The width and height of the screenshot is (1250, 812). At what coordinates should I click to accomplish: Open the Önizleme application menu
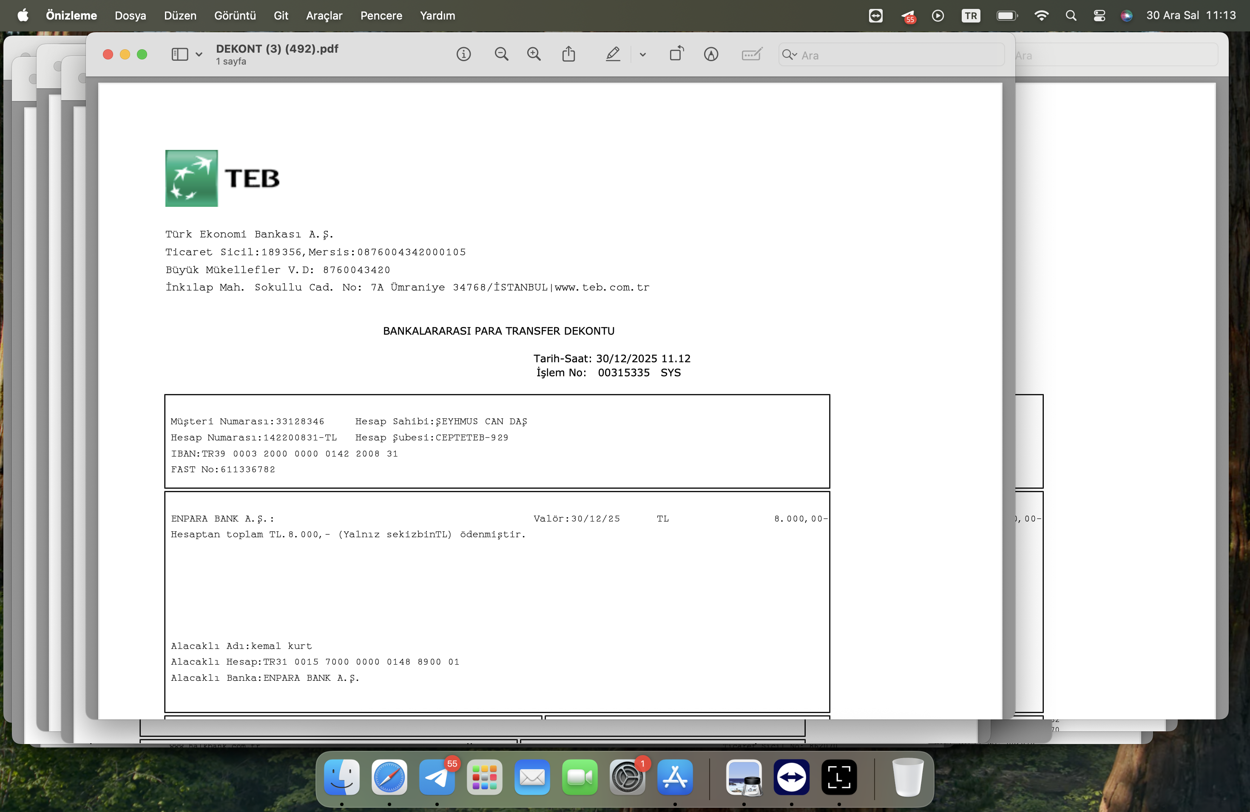[71, 16]
